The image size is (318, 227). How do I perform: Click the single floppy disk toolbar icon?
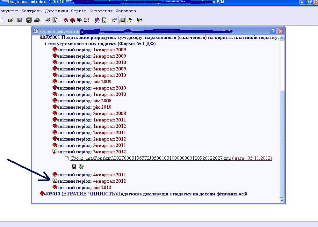[19, 20]
